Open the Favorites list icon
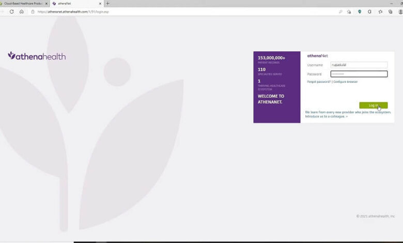 (380, 11)
